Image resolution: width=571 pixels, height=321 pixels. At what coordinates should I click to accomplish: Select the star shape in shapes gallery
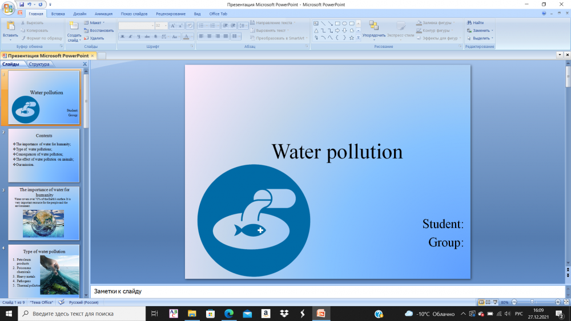point(352,38)
